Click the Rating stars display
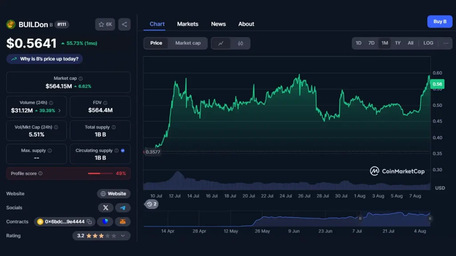Viewport: 456px width, 256px height. pyautogui.click(x=102, y=236)
